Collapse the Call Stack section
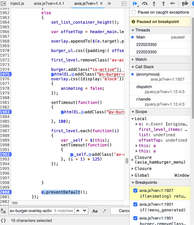The width and height of the screenshot is (194, 225). [133, 67]
